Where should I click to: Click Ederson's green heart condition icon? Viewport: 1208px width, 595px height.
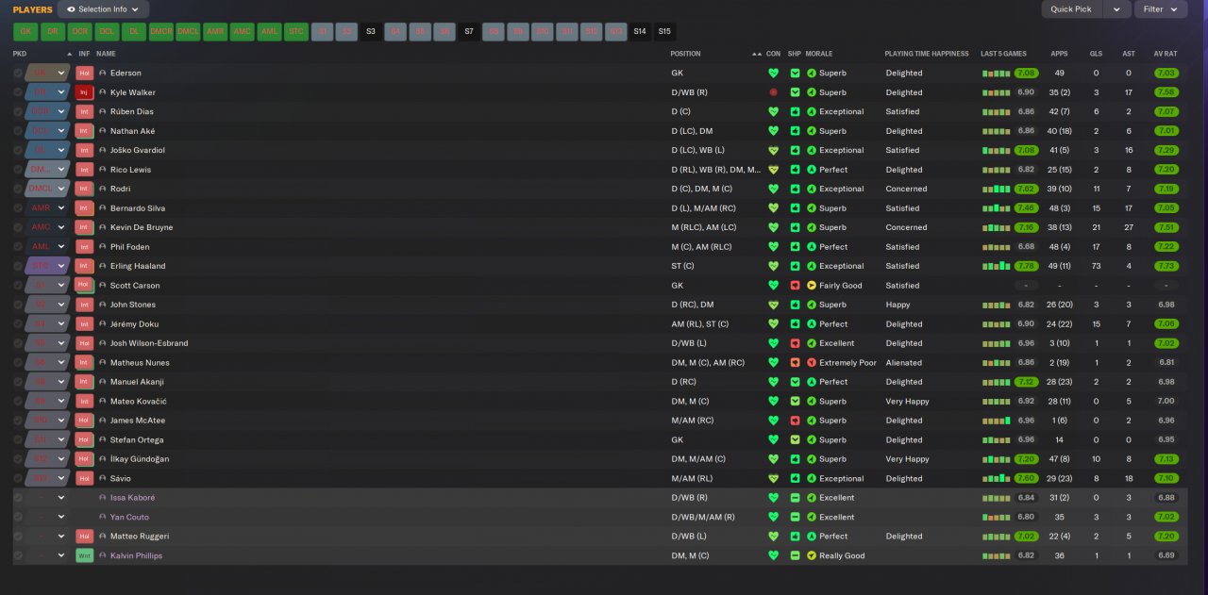pyautogui.click(x=774, y=73)
